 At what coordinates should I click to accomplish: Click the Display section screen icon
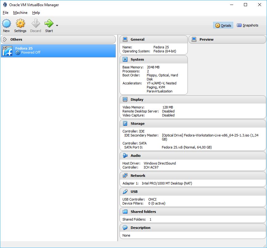(125, 100)
